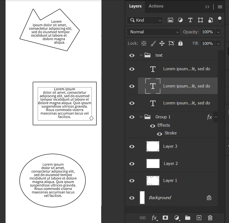The width and height of the screenshot is (229, 223).
Task: Filter layers by pixel layers
Action: tap(170, 20)
